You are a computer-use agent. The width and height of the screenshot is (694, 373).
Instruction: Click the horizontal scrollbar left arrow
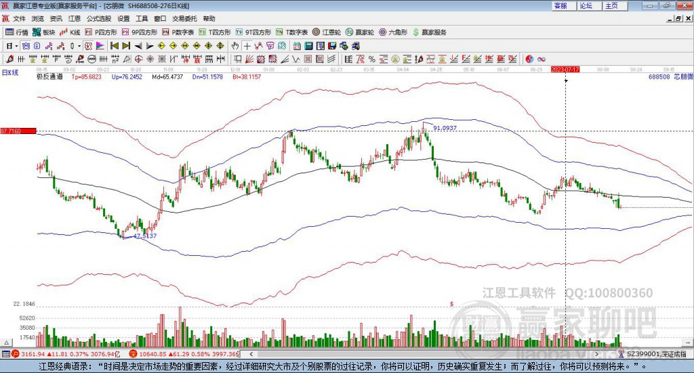coord(251,353)
